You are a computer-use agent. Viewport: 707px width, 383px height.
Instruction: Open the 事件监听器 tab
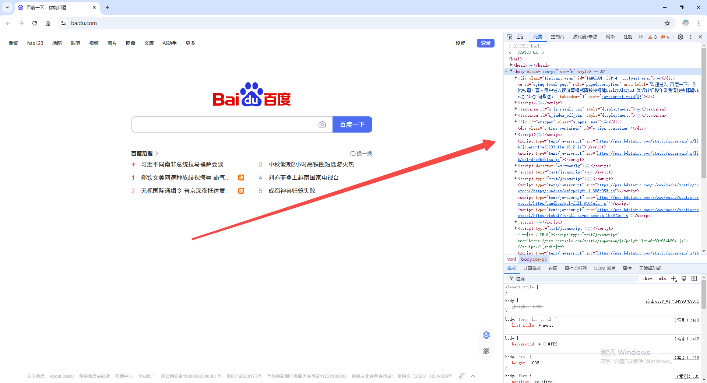(x=576, y=268)
